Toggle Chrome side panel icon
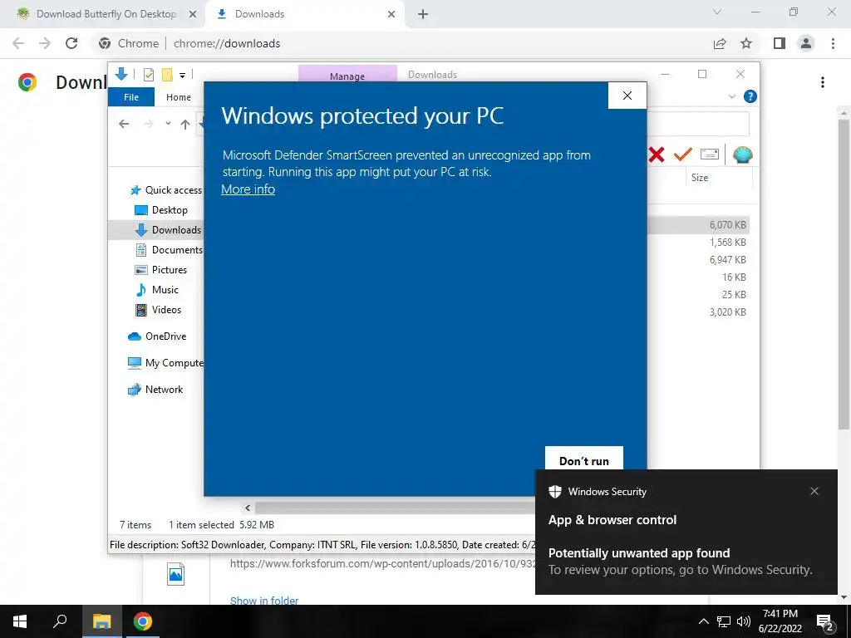Viewport: 851px width, 638px height. [780, 43]
